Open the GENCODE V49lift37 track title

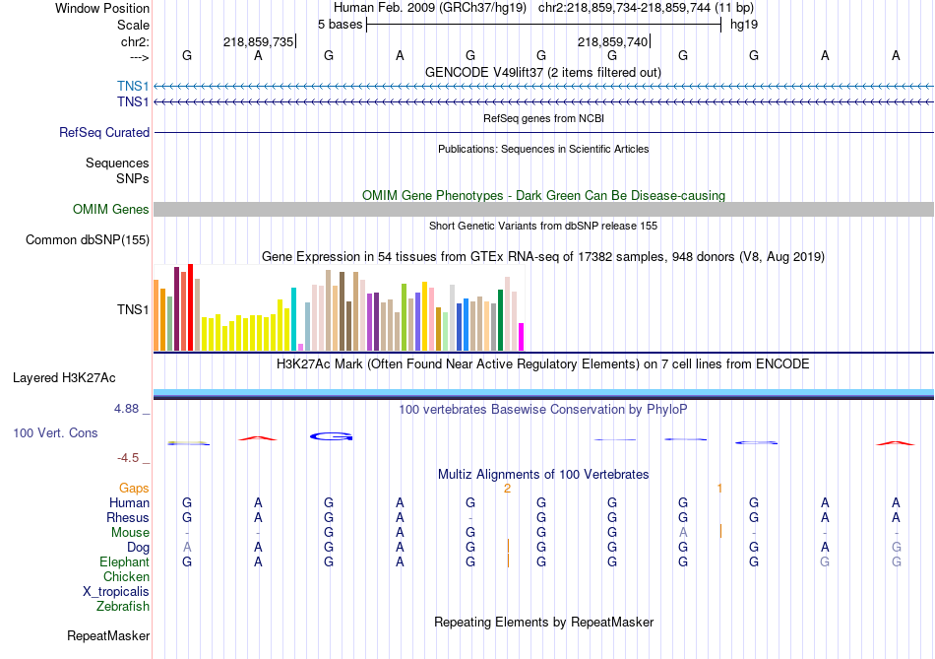pos(543,72)
